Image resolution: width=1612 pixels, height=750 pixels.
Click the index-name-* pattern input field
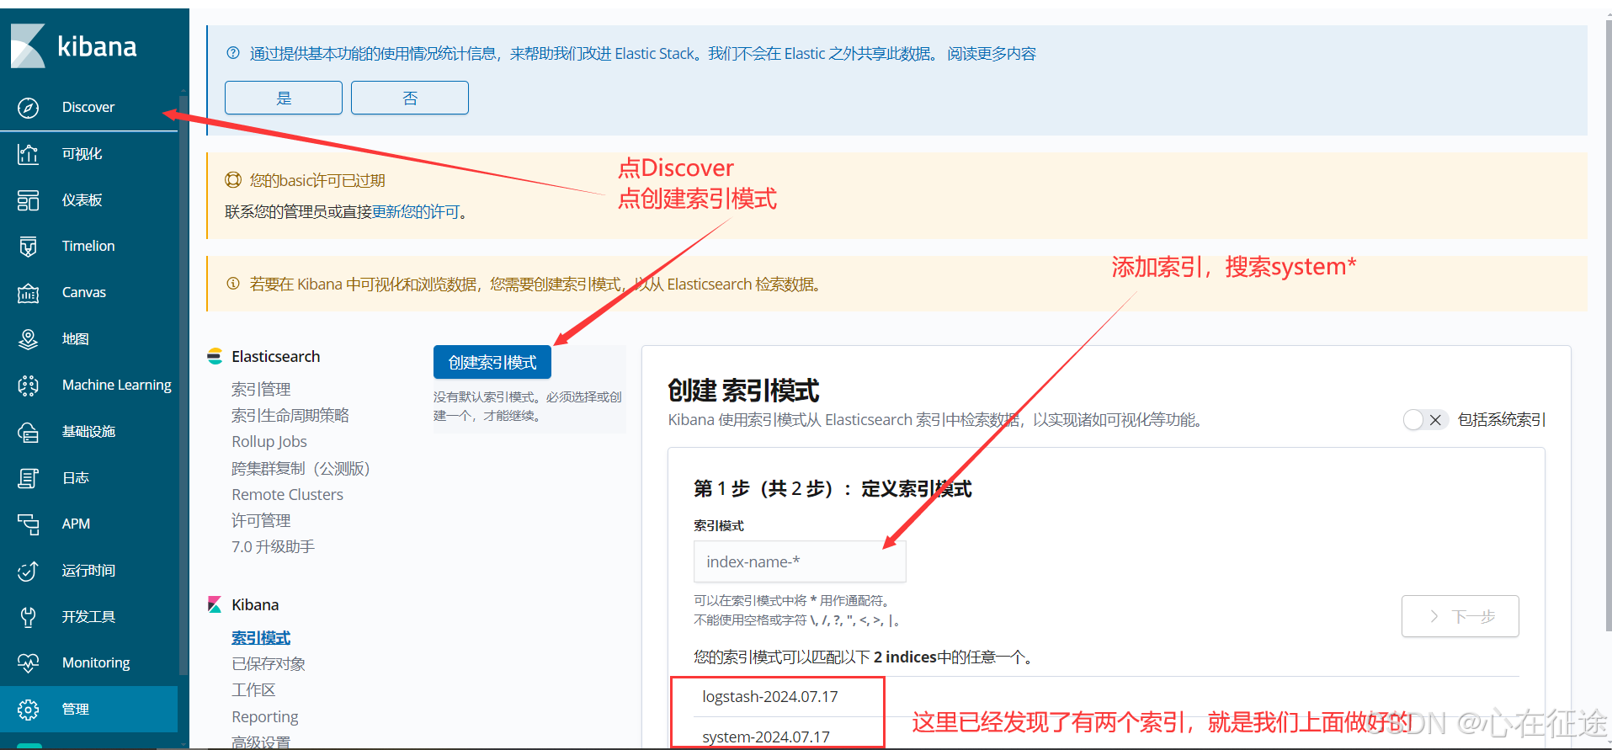click(800, 561)
